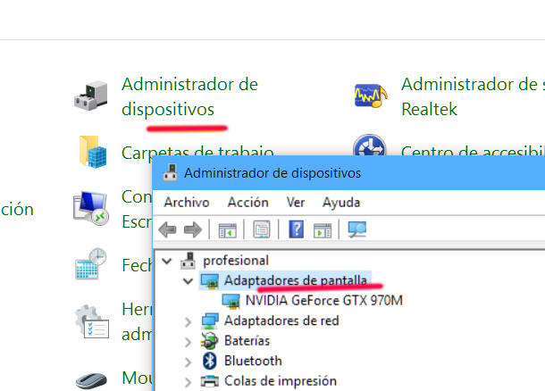Expand the Baterías category

point(188,342)
